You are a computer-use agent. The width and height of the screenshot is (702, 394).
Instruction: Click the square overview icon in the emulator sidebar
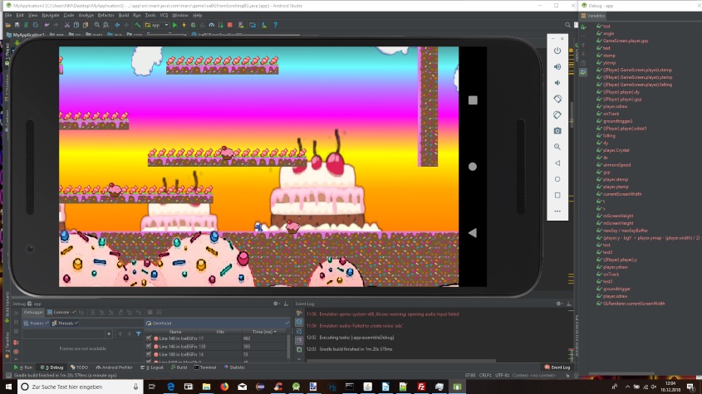557,195
